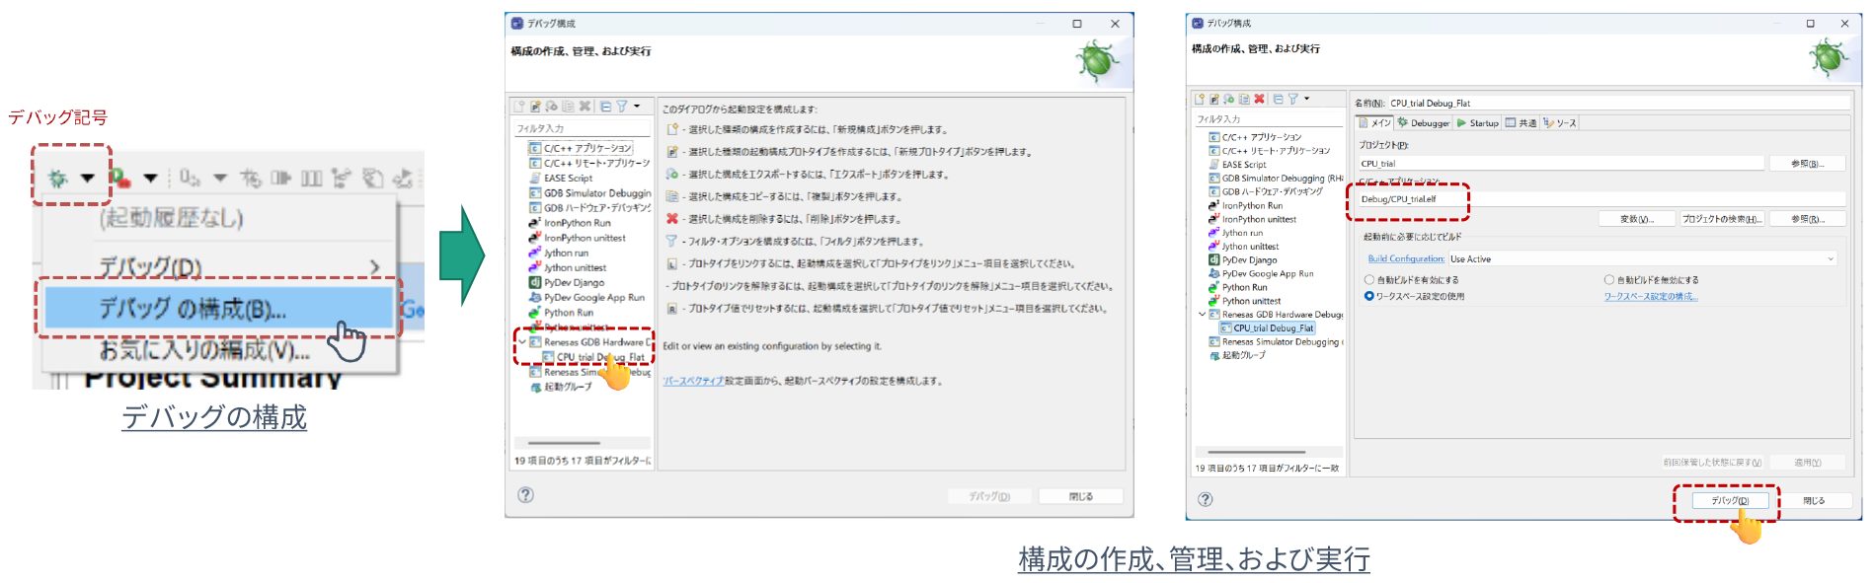Switch to the Debugger tab
1873x583 pixels.
click(x=1424, y=123)
